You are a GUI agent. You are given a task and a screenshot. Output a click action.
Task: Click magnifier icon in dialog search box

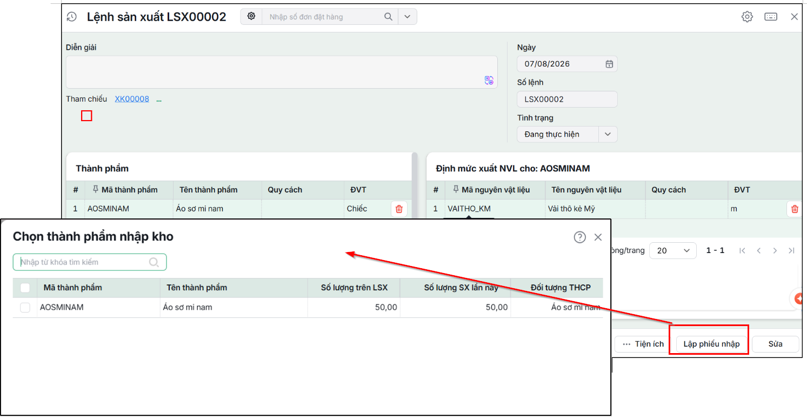(154, 262)
